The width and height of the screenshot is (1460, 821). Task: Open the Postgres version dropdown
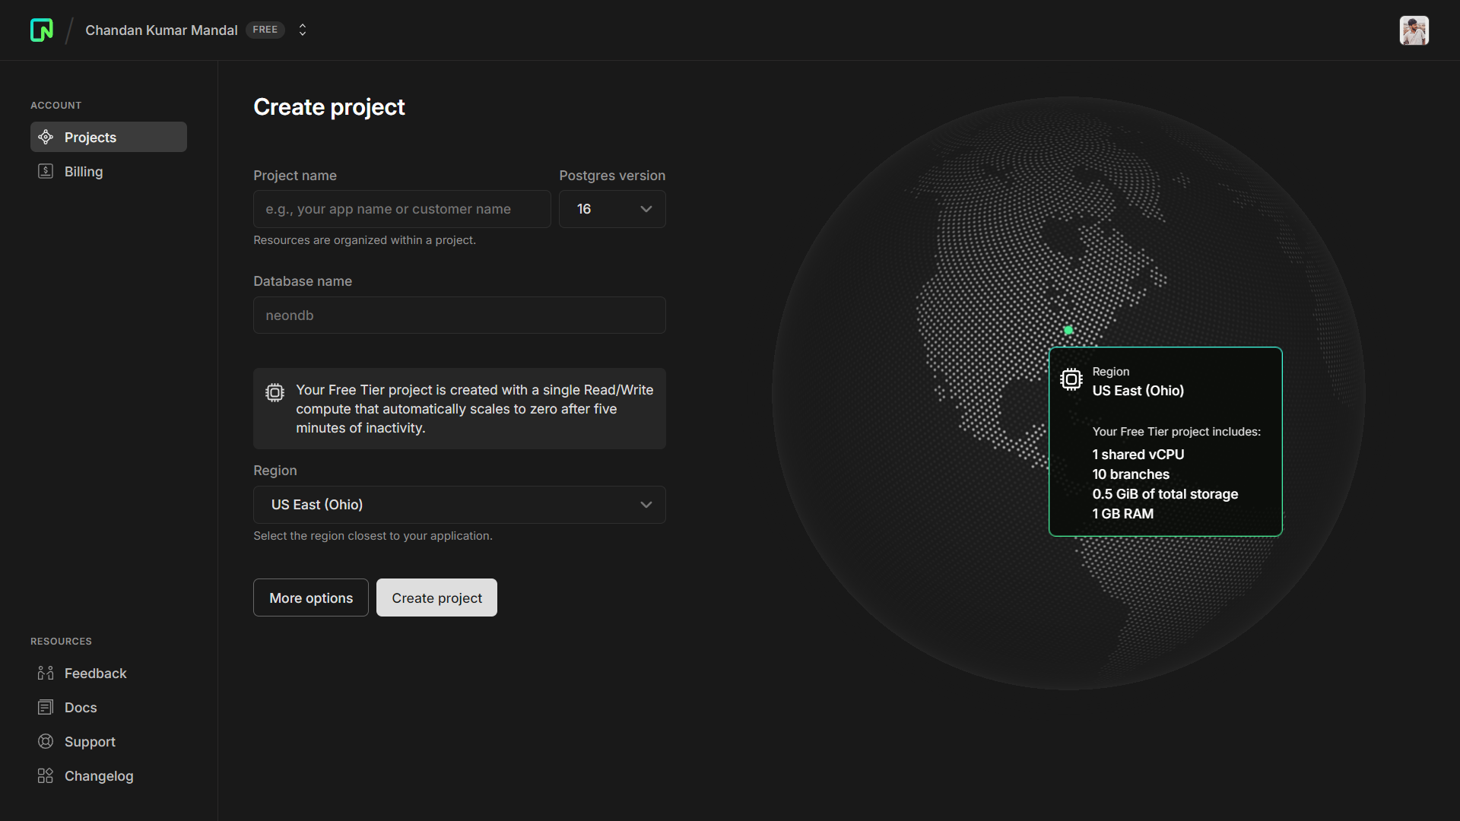click(x=612, y=209)
